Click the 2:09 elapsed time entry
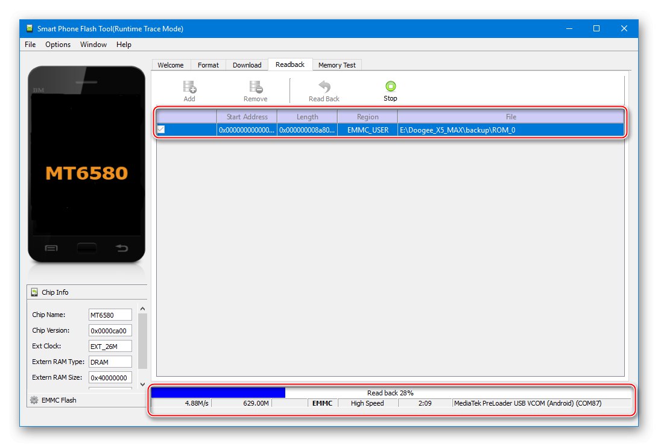 425,403
